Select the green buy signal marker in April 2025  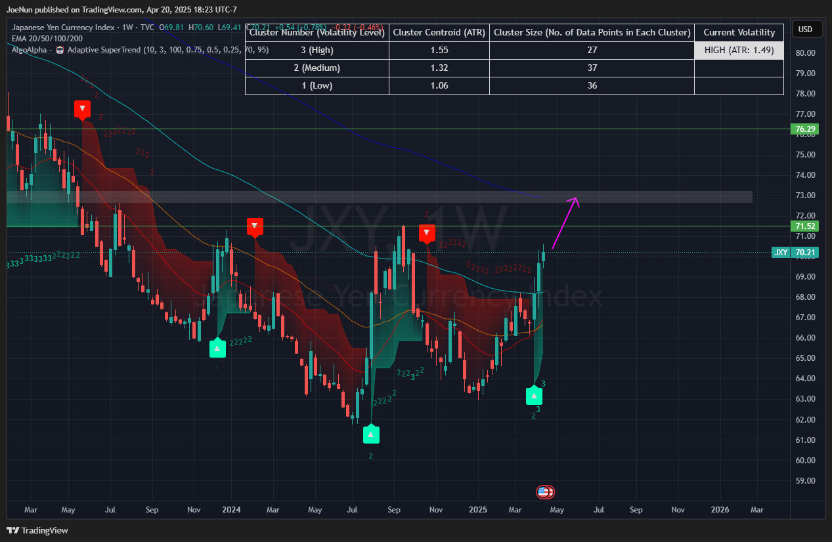click(x=535, y=396)
